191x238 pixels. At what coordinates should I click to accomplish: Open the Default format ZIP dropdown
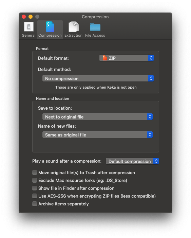pyautogui.click(x=127, y=58)
